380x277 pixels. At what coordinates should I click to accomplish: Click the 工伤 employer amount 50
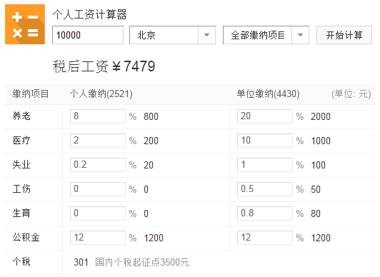coord(316,189)
